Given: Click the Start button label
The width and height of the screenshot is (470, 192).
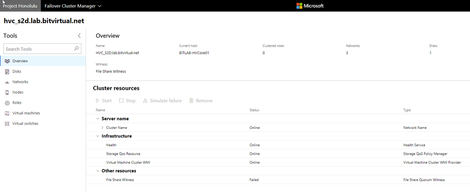Looking at the screenshot, I should pos(107,101).
